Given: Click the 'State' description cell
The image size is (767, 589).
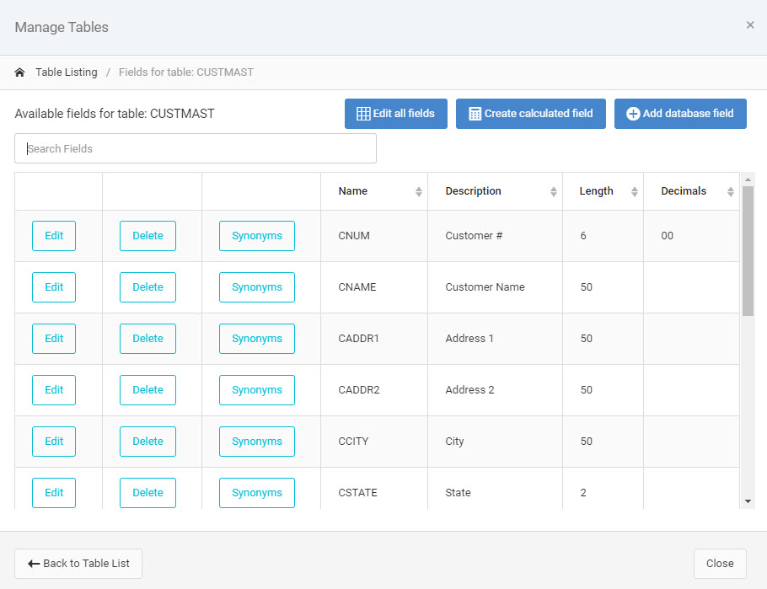Looking at the screenshot, I should coord(495,490).
